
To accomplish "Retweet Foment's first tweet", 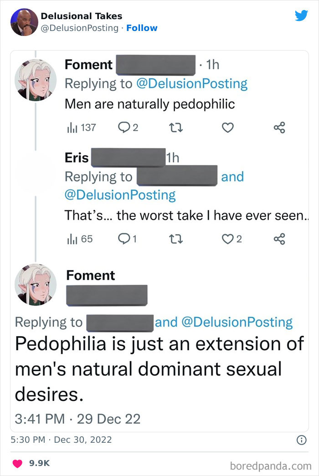I will point(176,128).
